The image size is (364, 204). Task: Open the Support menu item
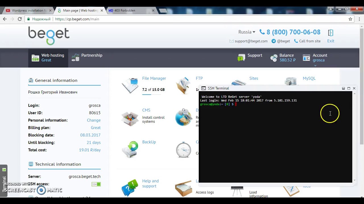pyautogui.click(x=250, y=58)
